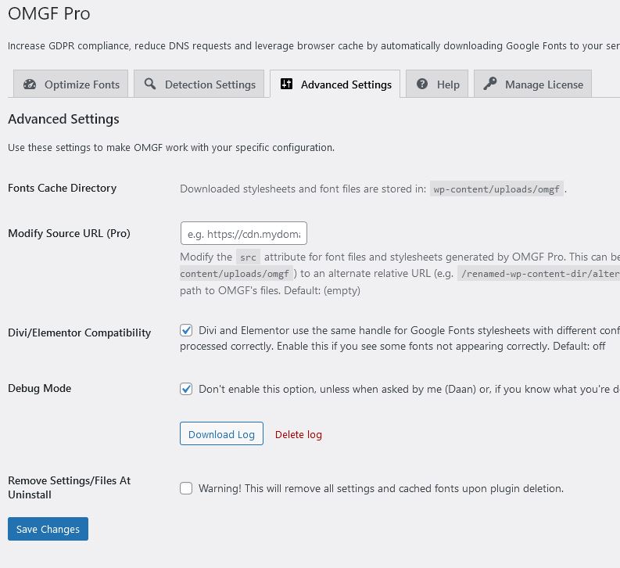The image size is (620, 568).
Task: Click the question mark Help icon
Action: [x=422, y=84]
